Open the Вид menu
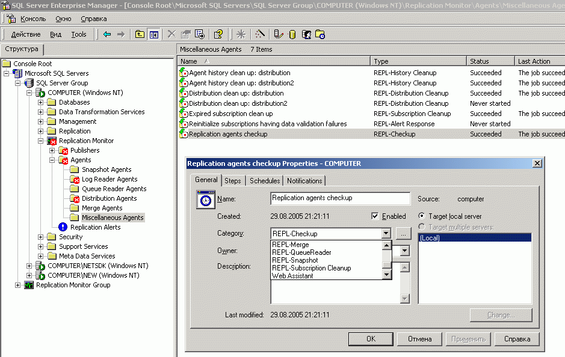The height and width of the screenshot is (357, 565). [x=55, y=34]
